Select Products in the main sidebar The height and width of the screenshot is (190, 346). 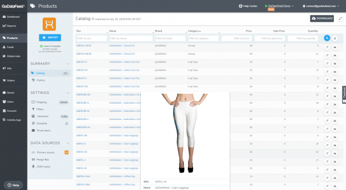[13, 38]
